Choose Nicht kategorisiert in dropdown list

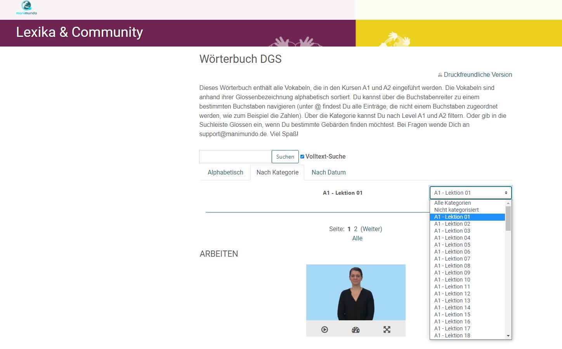coord(456,210)
